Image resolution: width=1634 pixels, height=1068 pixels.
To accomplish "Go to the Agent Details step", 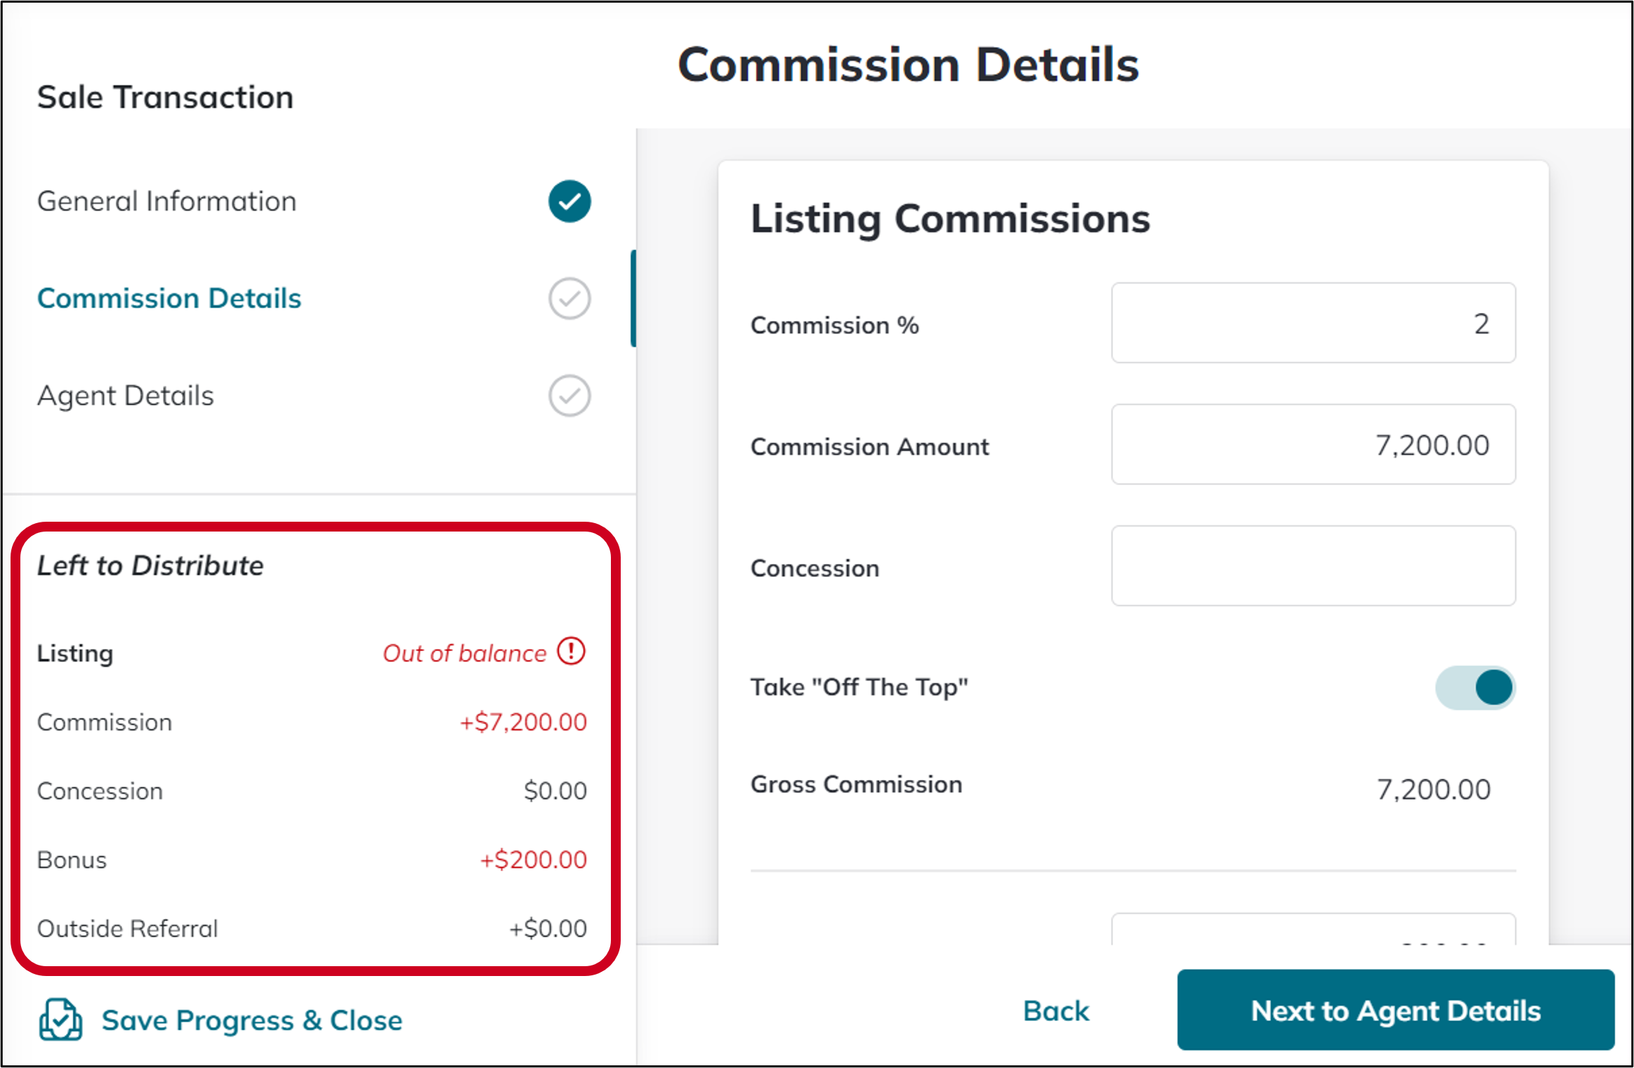I will pos(125,395).
